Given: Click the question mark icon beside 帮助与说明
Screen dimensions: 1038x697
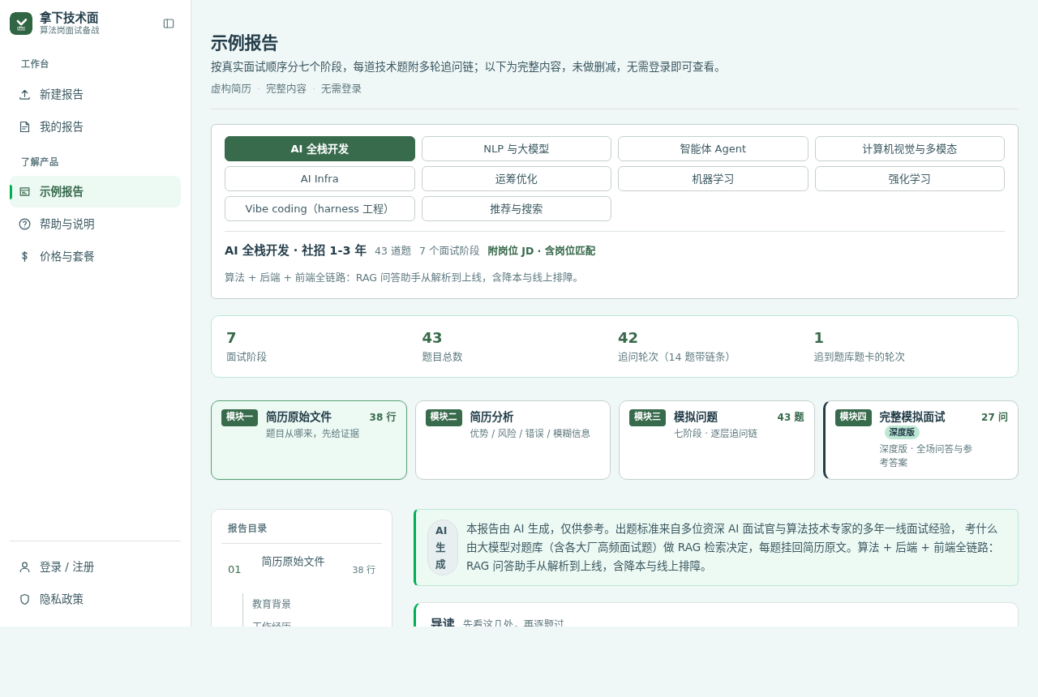Looking at the screenshot, I should pyautogui.click(x=24, y=224).
